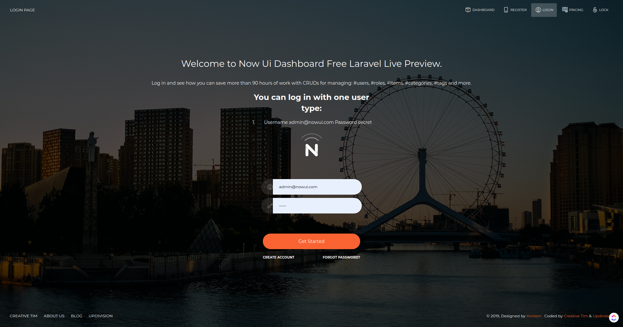Image resolution: width=623 pixels, height=327 pixels.
Task: Open the floating widget icon at bottom-right
Action: click(x=614, y=318)
